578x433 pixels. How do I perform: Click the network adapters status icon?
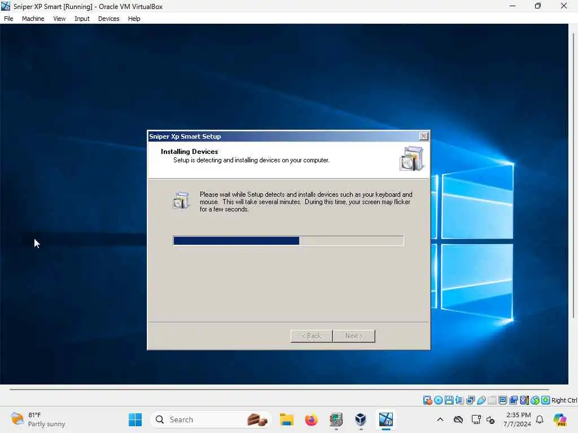(x=470, y=400)
